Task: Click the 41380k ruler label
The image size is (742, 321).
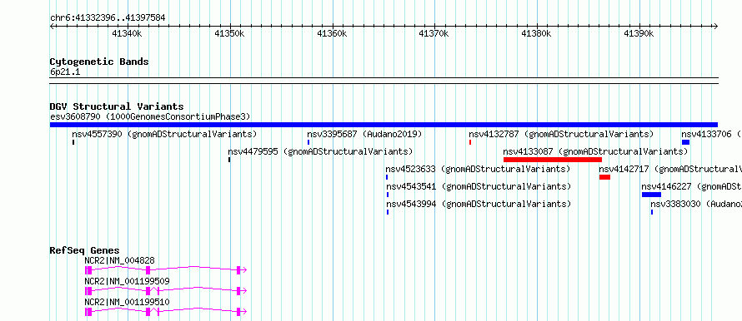Action: click(x=536, y=34)
